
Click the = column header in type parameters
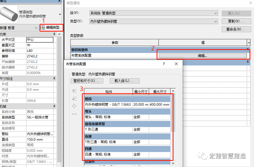249,42
